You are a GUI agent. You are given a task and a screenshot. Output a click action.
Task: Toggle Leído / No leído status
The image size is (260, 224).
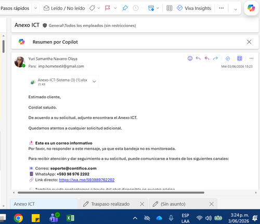click(x=64, y=8)
